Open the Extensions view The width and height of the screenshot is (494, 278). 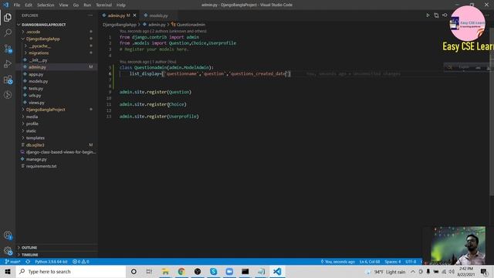8,80
